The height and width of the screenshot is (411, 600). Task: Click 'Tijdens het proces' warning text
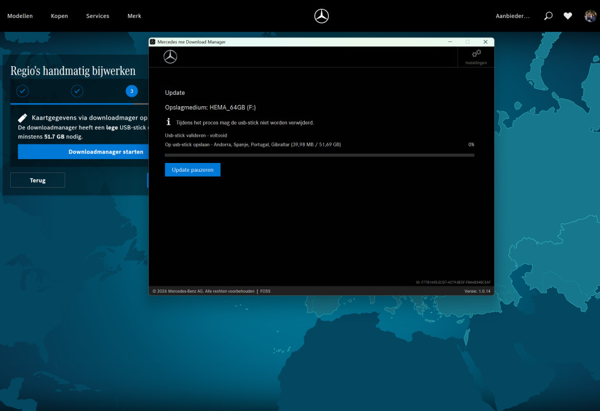coord(245,123)
